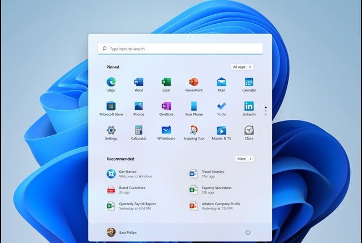Screen dimensions: 362x243
Task: Open the Microsoft Store icon
Action: tap(111, 106)
